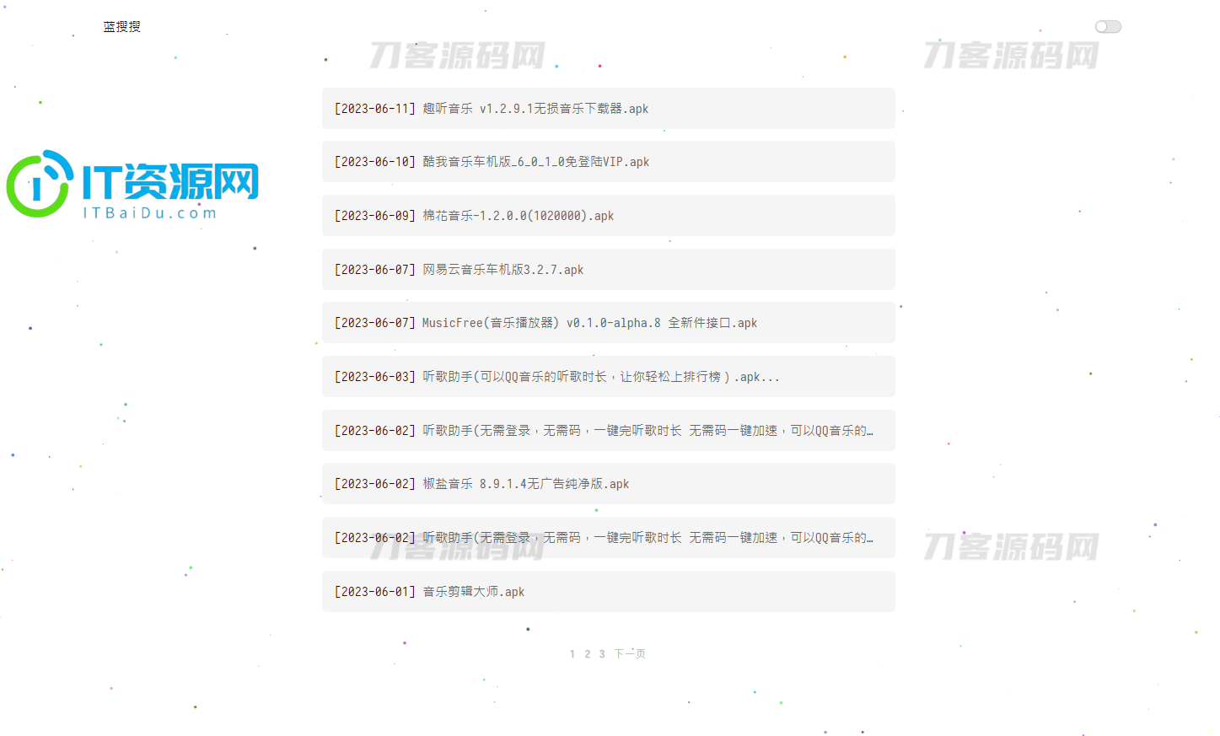Viewport: 1220px width, 736px height.
Task: Click 下一页 next page link
Action: 630,654
